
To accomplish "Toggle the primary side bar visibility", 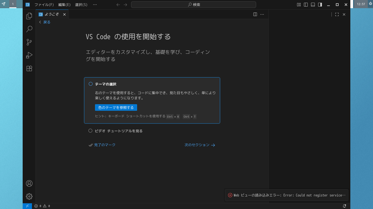I will point(306,5).
